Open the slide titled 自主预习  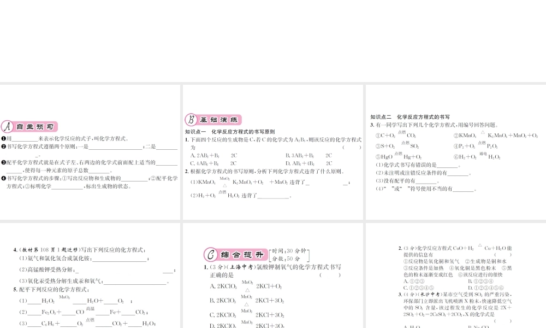point(90,153)
